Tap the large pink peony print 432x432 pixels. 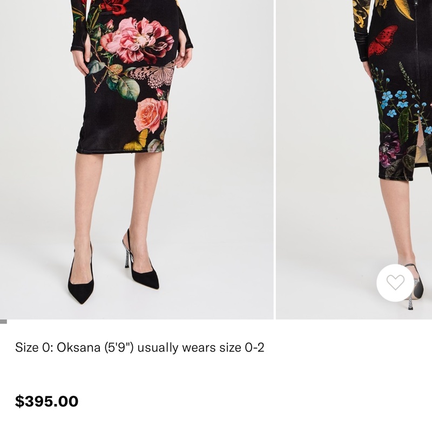click(137, 40)
